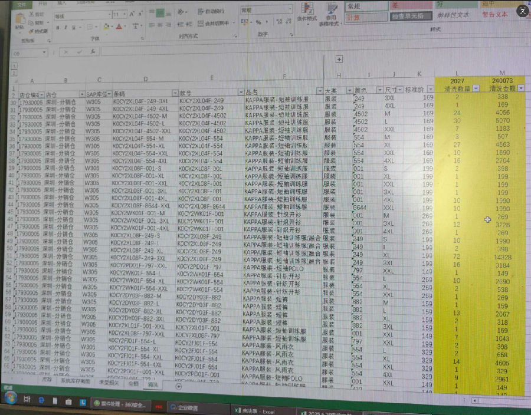Open the 套用表格格式 table format menu
The width and height of the screenshot is (531, 415).
330,15
